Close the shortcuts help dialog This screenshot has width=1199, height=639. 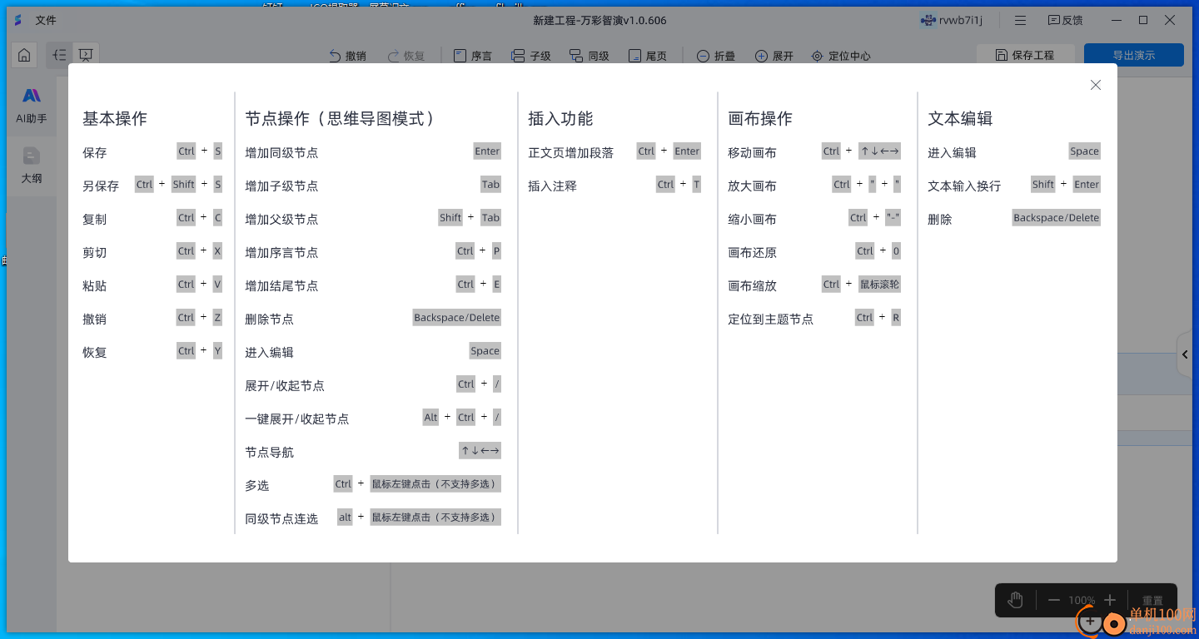click(x=1096, y=85)
